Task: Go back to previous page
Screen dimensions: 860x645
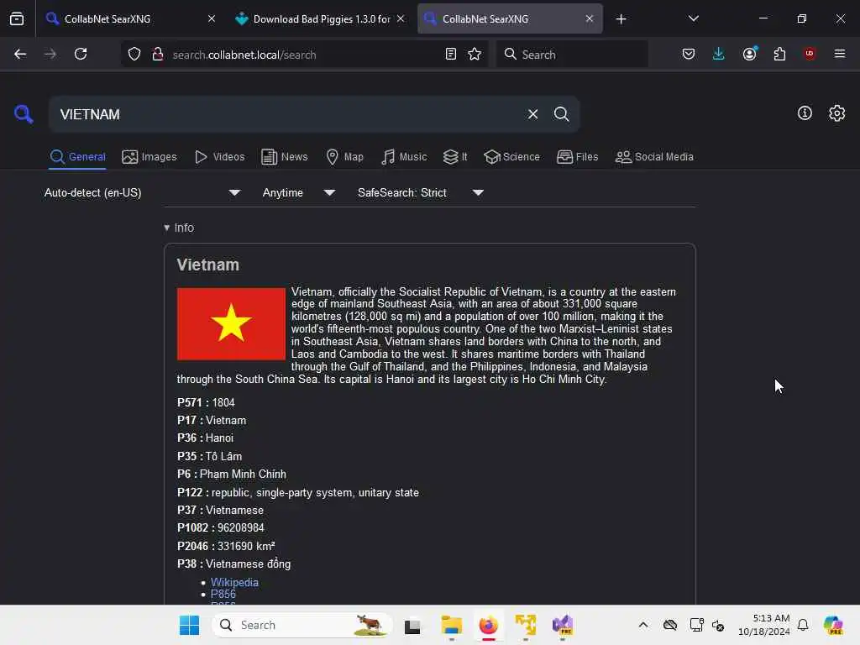Action: [x=20, y=54]
